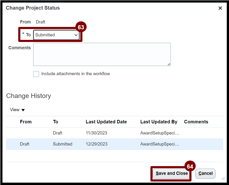Click the To column header in history table
Viewport: 229px width, 185px height.
click(55, 122)
